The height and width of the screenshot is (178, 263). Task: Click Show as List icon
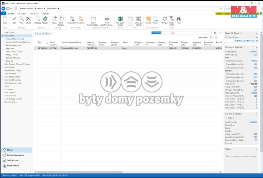tap(131, 19)
